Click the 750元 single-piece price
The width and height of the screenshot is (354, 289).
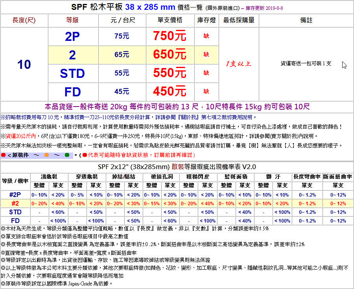[x=170, y=36]
